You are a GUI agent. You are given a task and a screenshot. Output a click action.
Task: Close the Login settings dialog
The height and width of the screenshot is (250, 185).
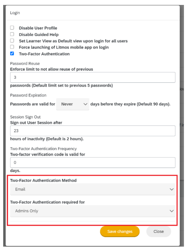[159, 231]
